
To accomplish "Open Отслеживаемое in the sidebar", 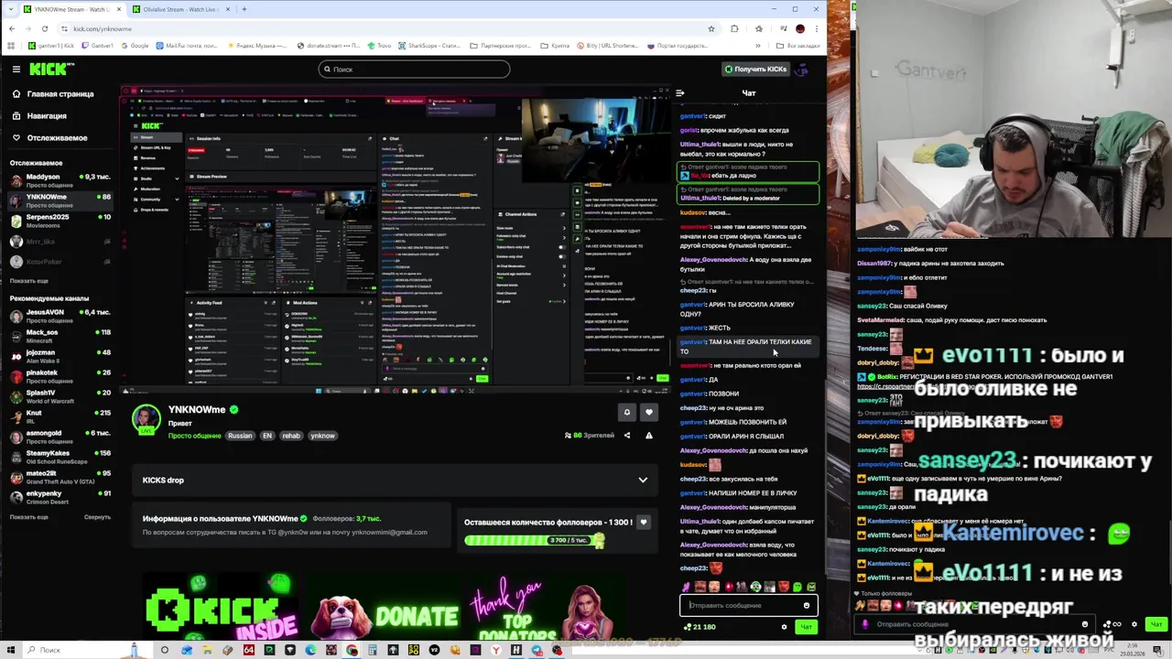I will [x=49, y=137].
